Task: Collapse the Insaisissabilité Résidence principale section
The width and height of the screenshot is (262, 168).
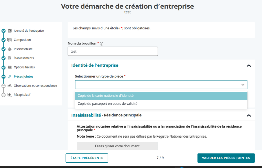Action: (249, 115)
